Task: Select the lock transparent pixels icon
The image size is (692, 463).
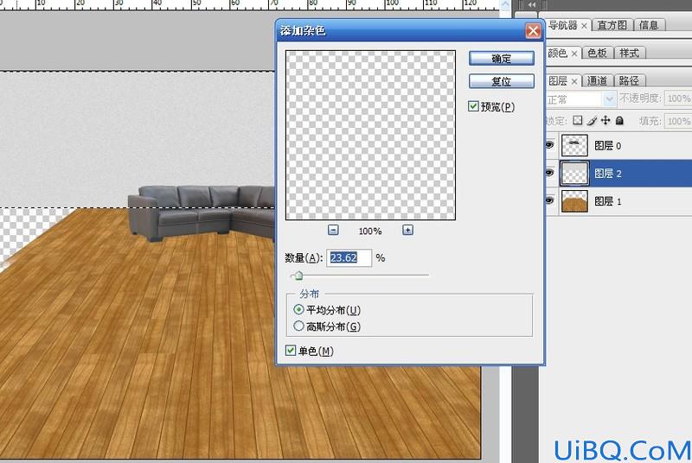Action: point(577,120)
